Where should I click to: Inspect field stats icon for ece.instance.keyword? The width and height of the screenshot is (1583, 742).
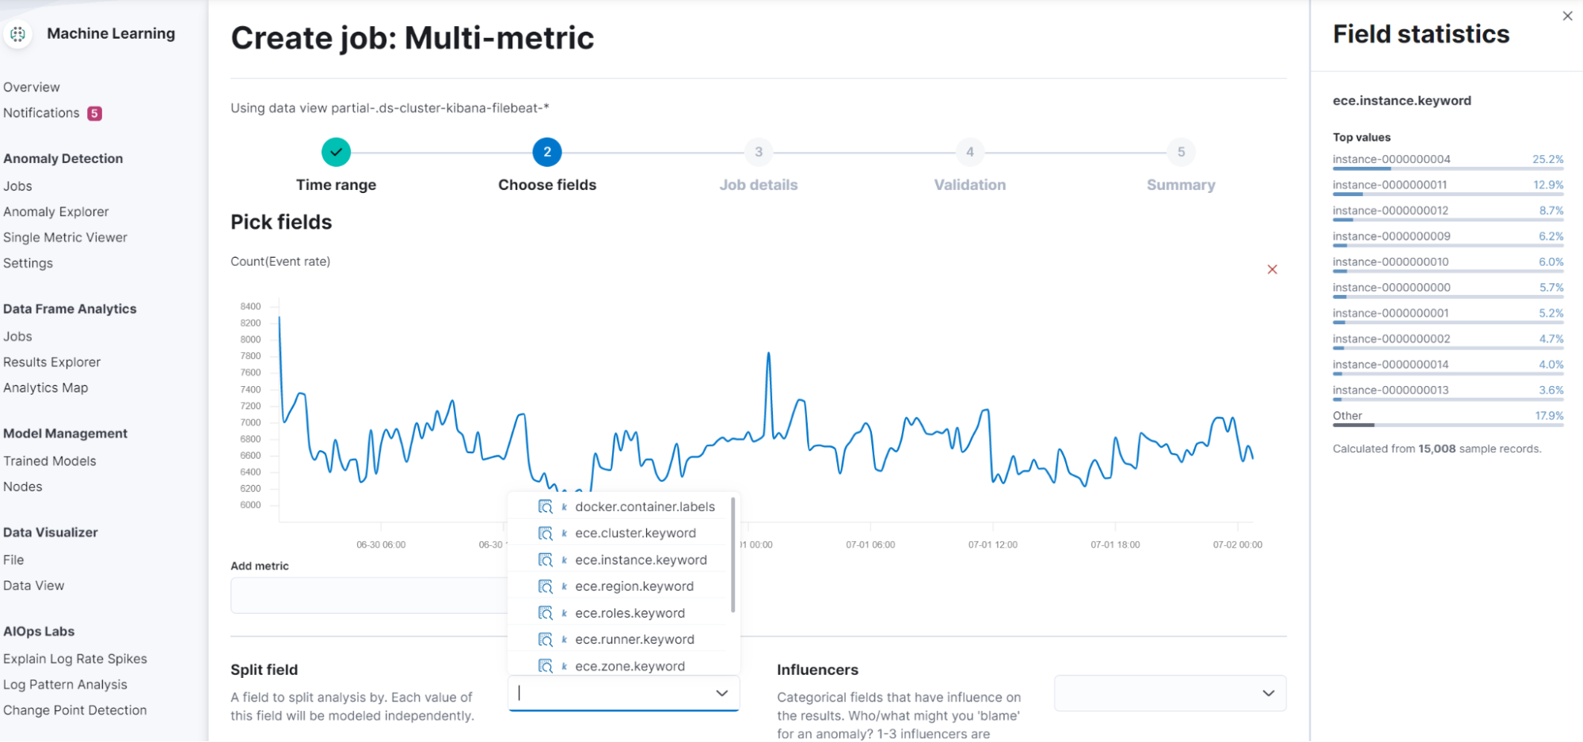tap(545, 560)
